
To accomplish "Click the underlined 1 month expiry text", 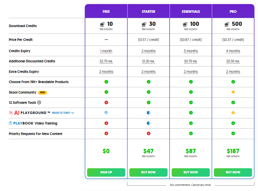I will click(106, 51).
